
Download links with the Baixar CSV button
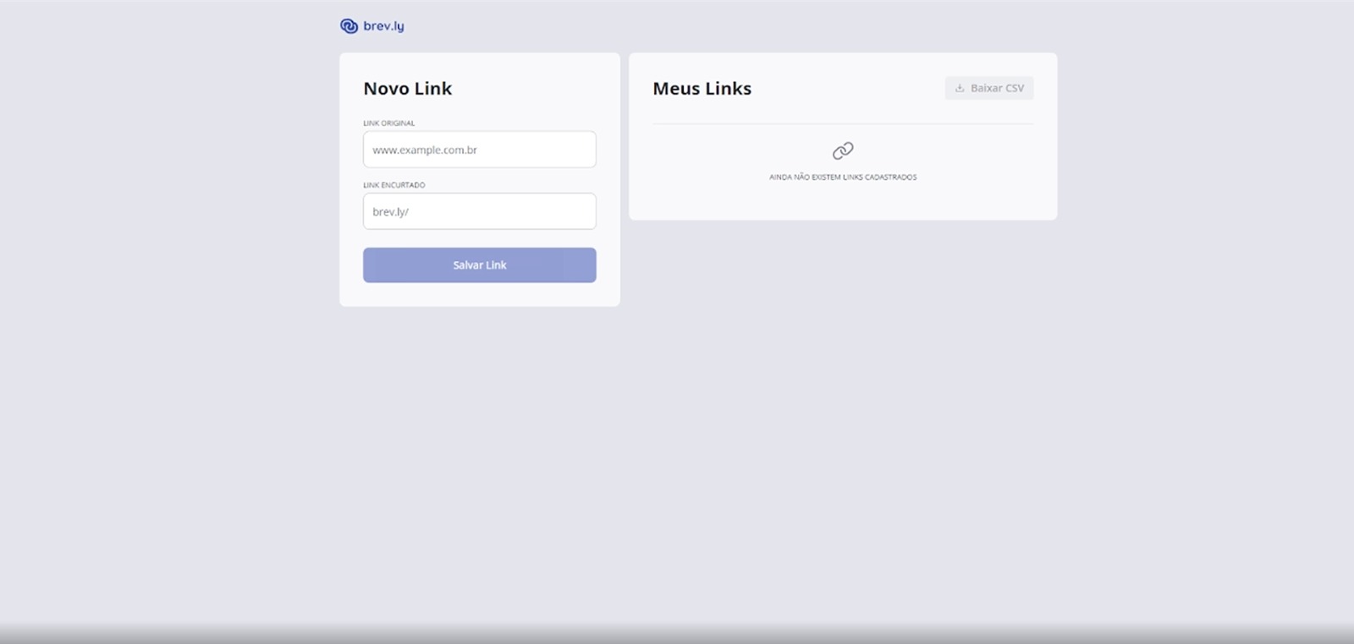pos(988,88)
